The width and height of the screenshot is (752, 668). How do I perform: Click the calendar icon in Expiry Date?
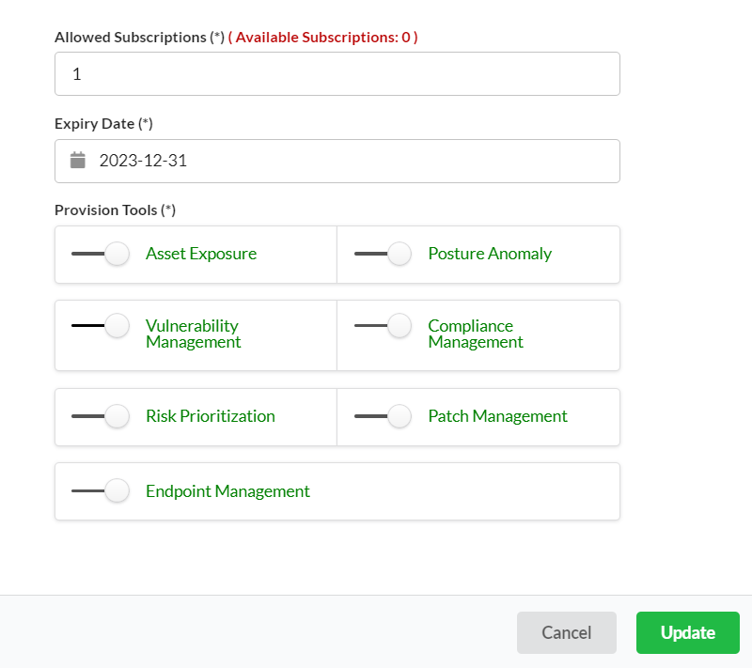click(x=78, y=161)
